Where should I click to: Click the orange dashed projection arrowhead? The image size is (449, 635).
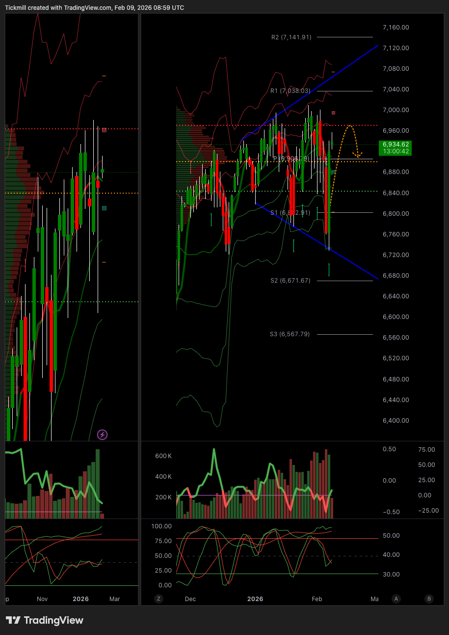[x=359, y=155]
